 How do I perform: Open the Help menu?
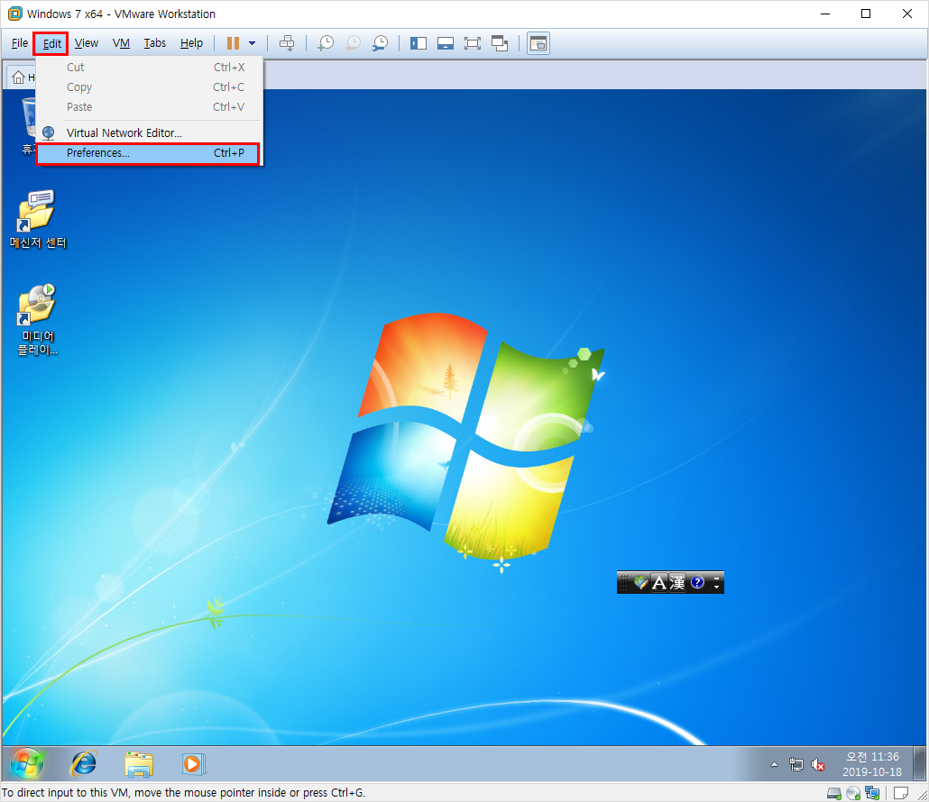point(191,43)
